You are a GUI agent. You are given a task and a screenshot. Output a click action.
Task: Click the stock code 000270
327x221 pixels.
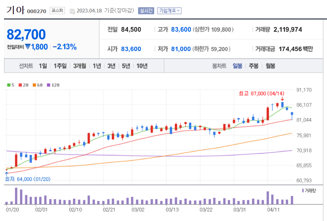tap(37, 11)
